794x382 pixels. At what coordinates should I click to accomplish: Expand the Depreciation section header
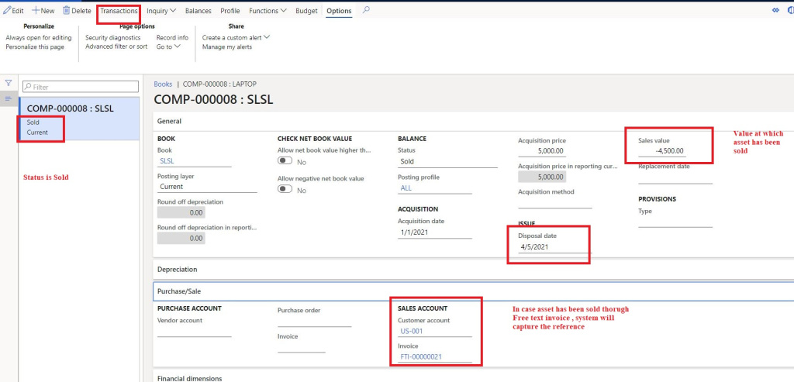pyautogui.click(x=178, y=269)
